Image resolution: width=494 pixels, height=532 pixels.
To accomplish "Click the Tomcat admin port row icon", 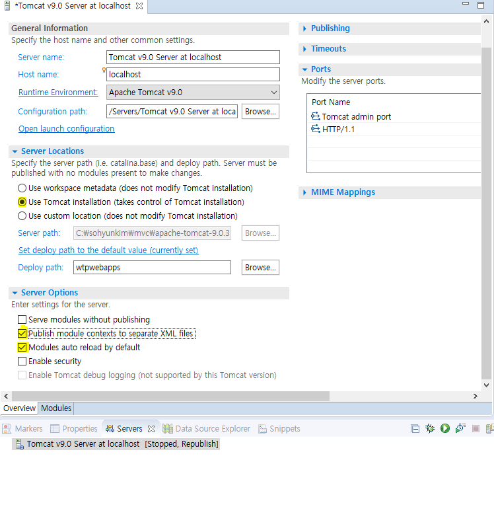I will (315, 116).
